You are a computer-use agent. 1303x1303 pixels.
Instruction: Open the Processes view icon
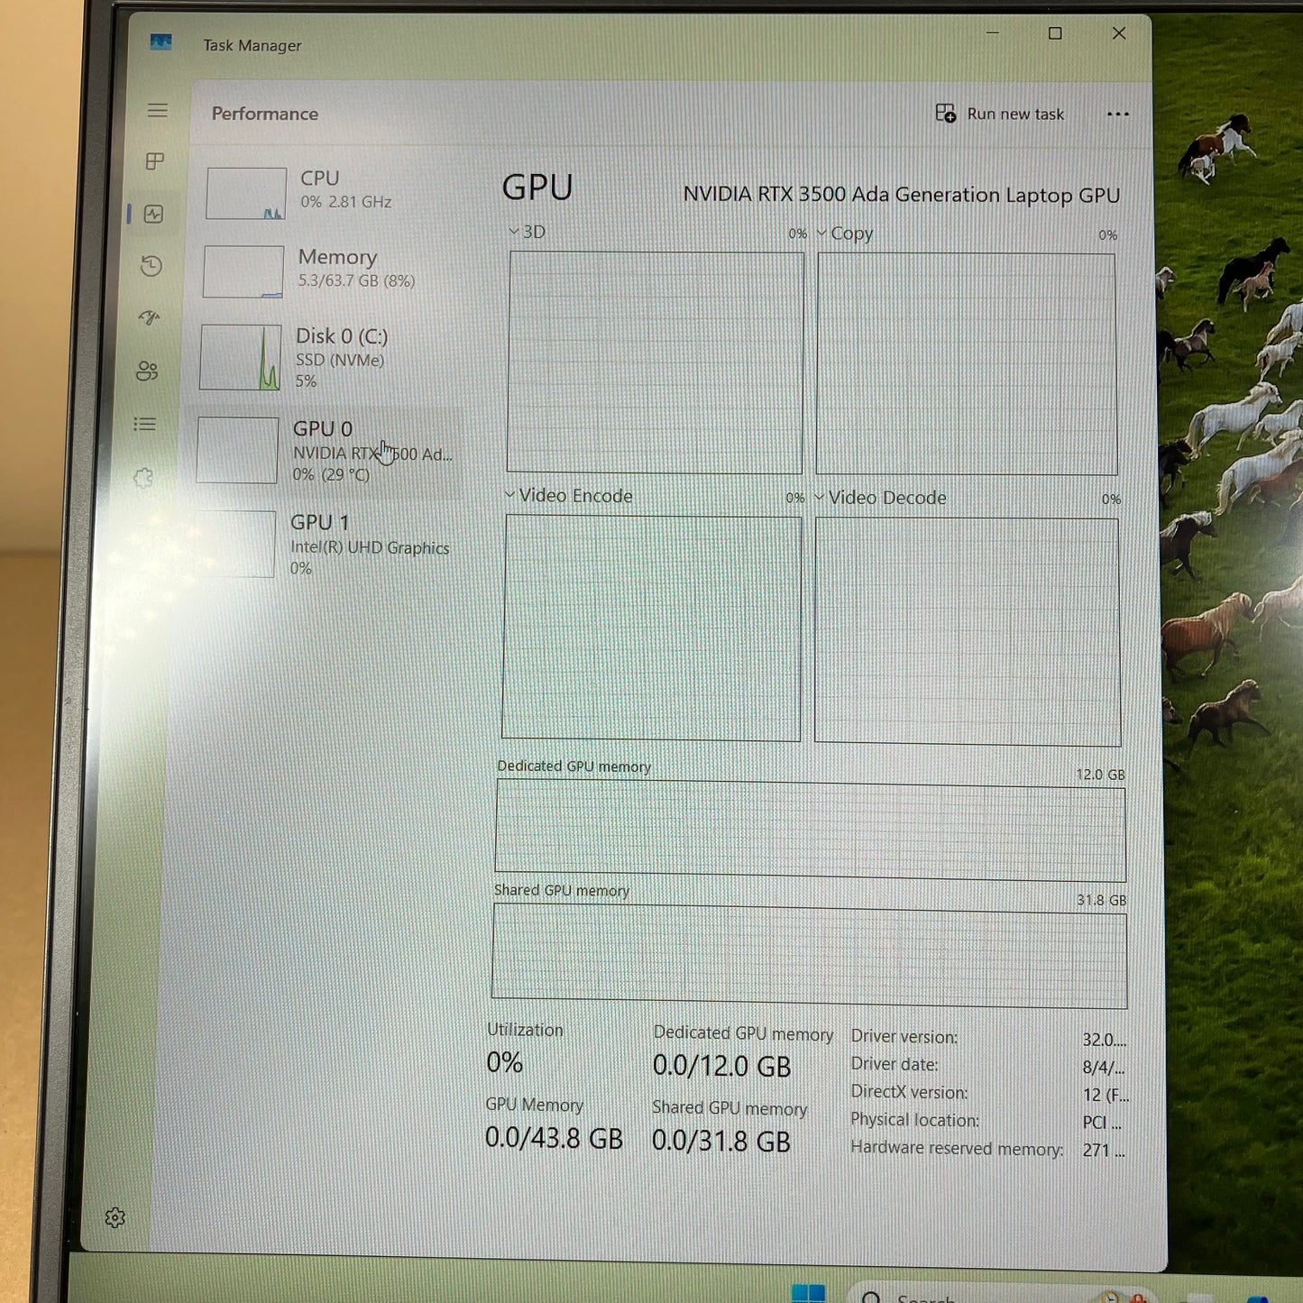(x=155, y=162)
